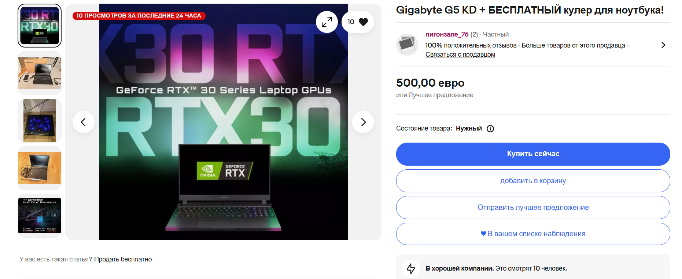Click the lightning bolt icon
The height and width of the screenshot is (279, 682).
[x=411, y=268]
